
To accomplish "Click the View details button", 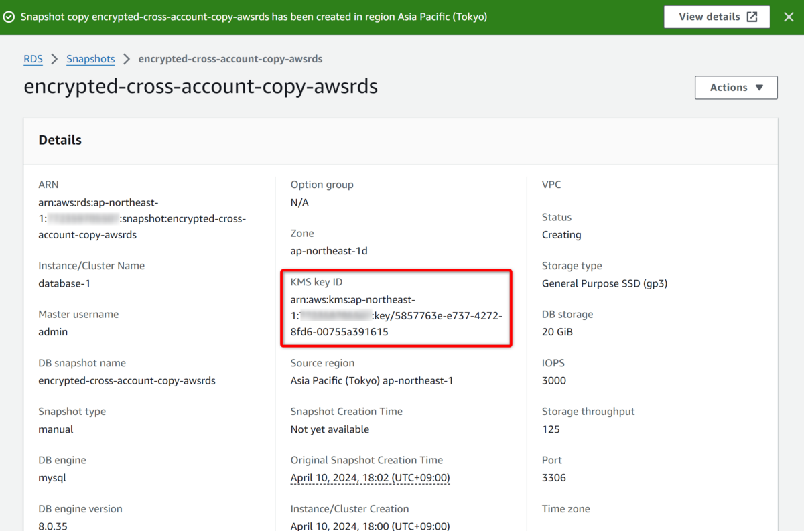I will tap(717, 17).
